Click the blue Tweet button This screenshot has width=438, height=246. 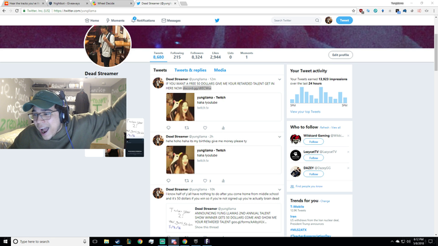[344, 20]
